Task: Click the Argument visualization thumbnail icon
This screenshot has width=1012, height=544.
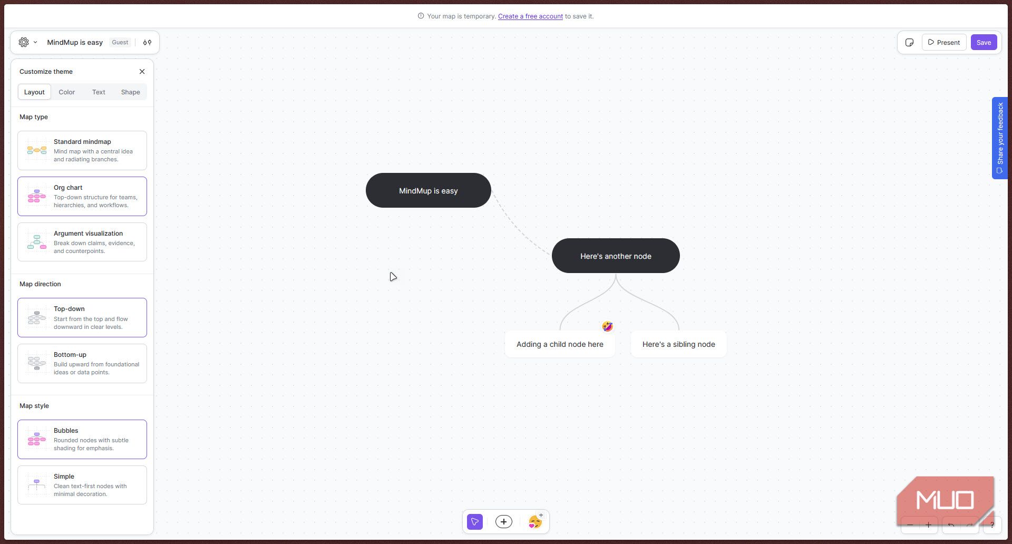Action: [37, 242]
